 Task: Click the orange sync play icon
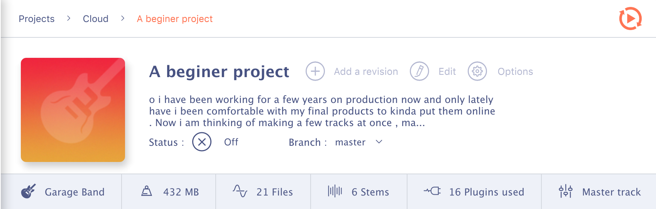(x=631, y=19)
